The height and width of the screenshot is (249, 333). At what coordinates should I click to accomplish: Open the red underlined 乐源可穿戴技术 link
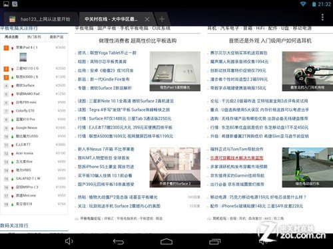click(x=236, y=158)
